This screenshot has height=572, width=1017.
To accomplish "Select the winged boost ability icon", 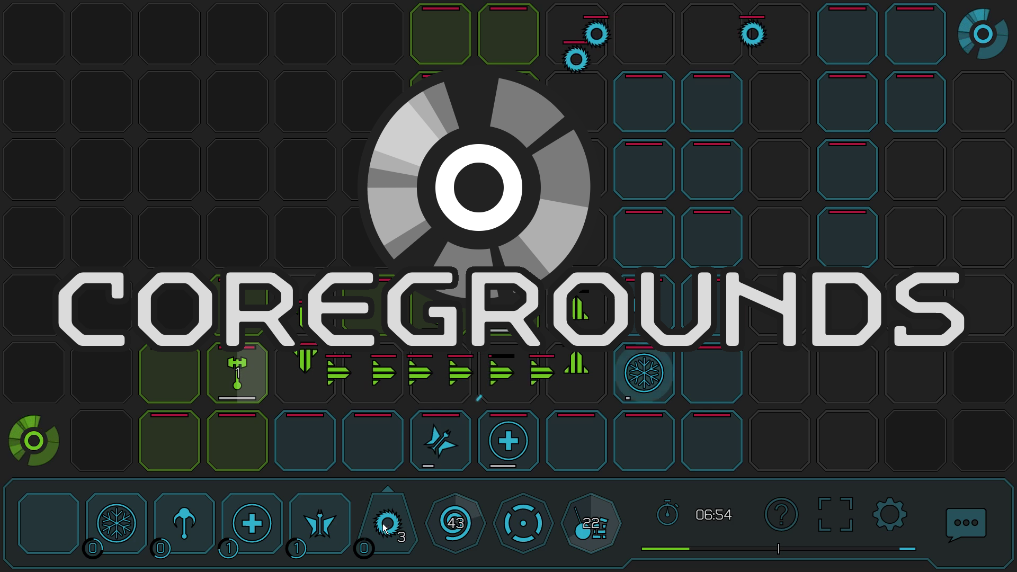I will [320, 523].
